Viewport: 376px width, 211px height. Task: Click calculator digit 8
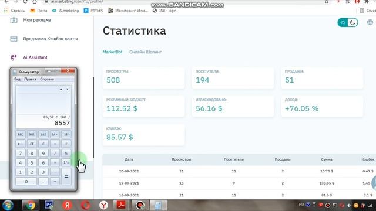[32, 154]
